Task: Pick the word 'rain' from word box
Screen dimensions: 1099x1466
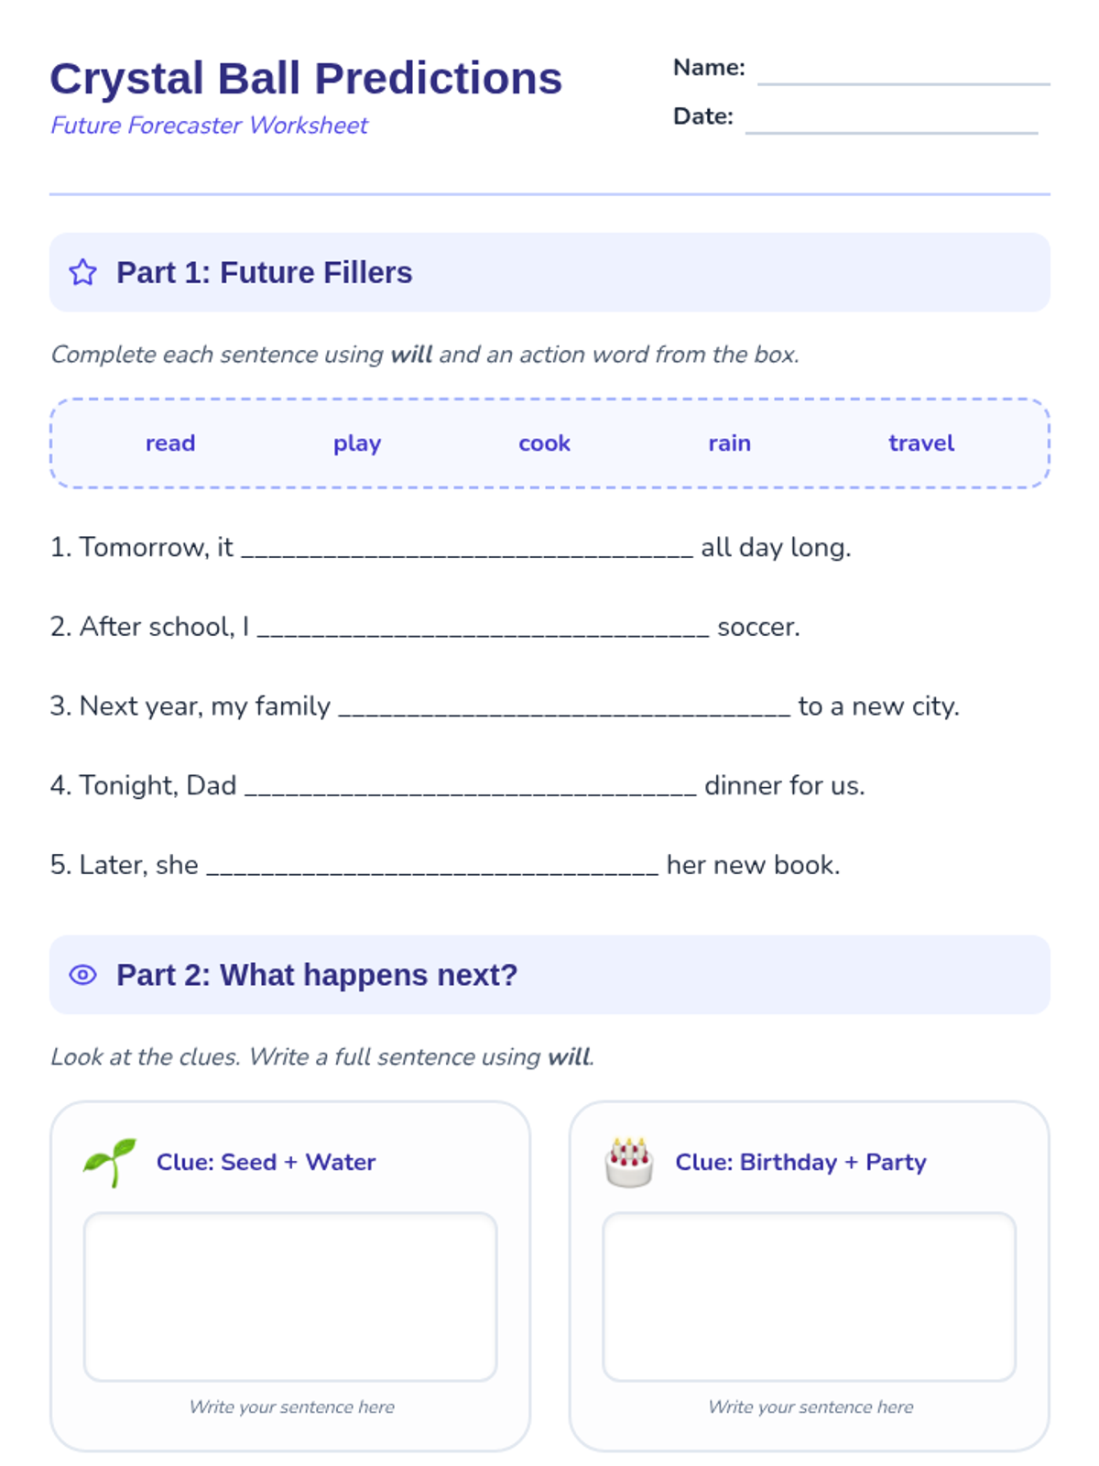Action: (x=730, y=443)
